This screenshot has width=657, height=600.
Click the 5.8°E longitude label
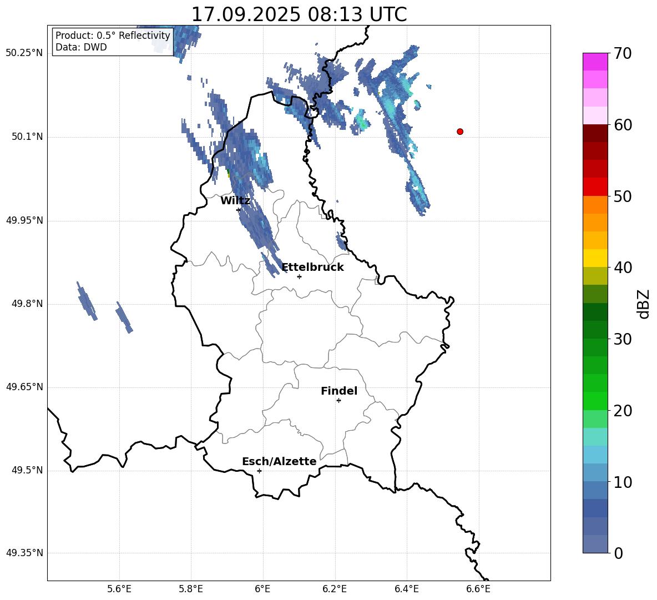[x=191, y=589]
